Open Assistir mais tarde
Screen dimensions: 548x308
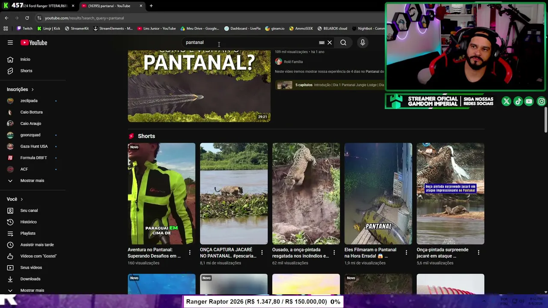pos(33,245)
